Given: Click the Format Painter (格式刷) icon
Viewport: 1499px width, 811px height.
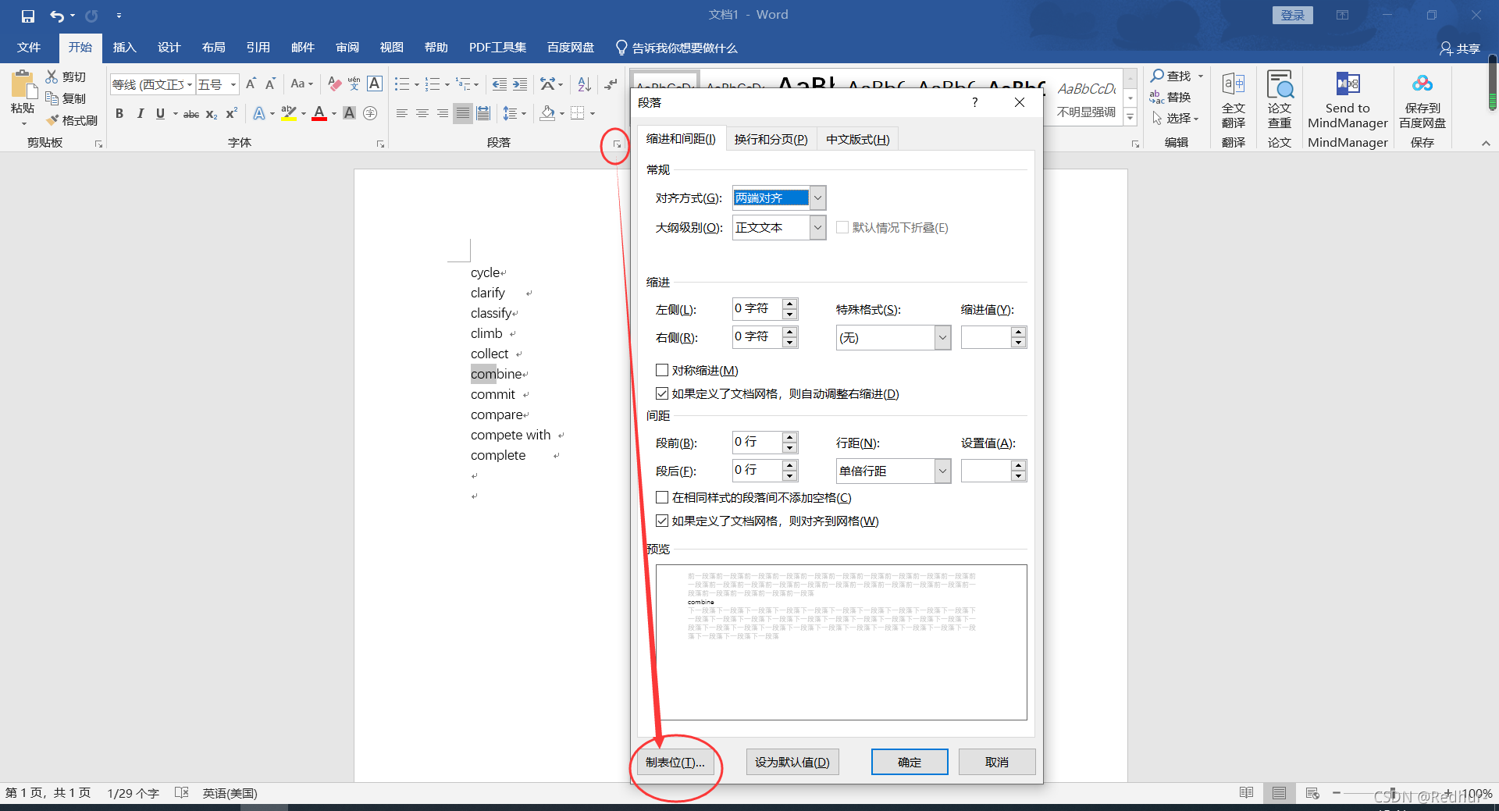Looking at the screenshot, I should coord(52,120).
